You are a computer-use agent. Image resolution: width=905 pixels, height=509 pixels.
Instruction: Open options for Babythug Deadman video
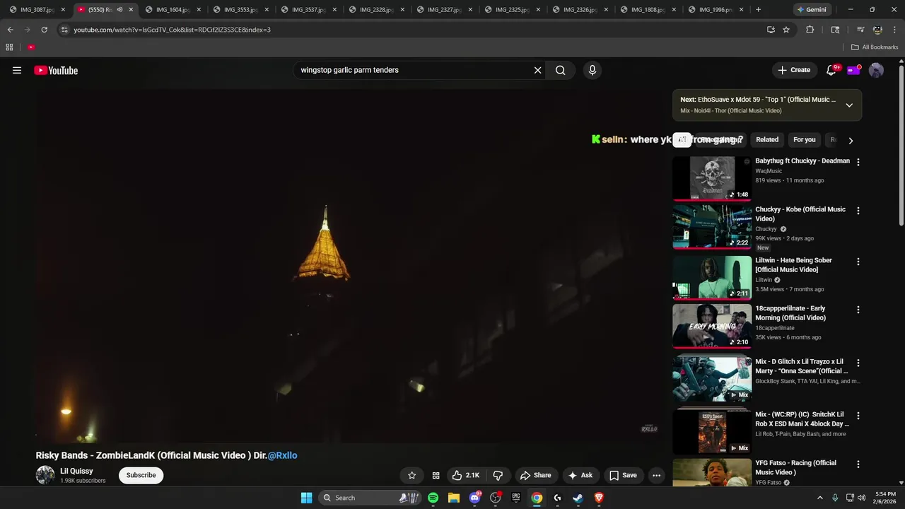858,162
